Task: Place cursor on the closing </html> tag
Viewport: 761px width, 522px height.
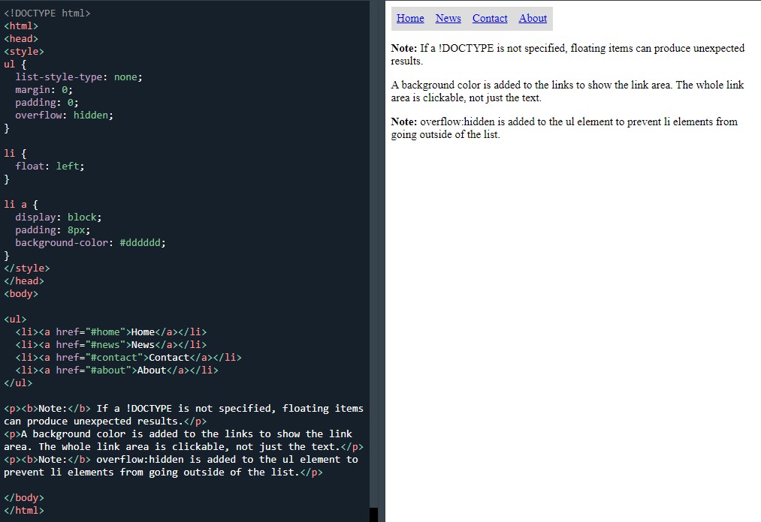Action: coord(24,511)
